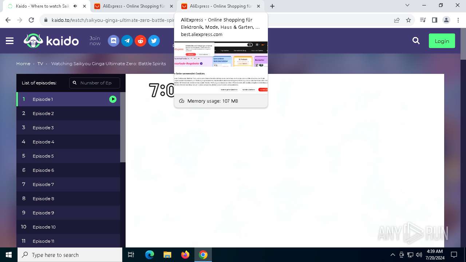The height and width of the screenshot is (262, 466).
Task: Open the Discord join link icon
Action: [x=114, y=41]
